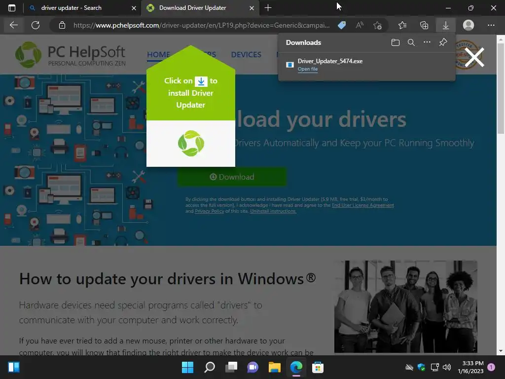Open File Explorer from taskbar
The image size is (505, 379).
(274, 367)
